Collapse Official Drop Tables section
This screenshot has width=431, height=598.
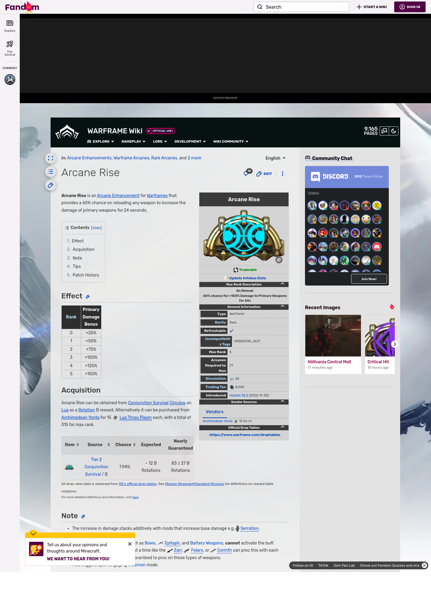tap(283, 427)
